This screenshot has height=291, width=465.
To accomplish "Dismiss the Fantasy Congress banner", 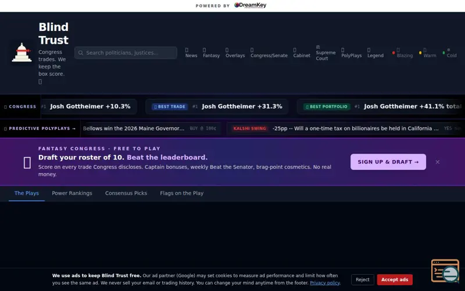I will pyautogui.click(x=438, y=162).
